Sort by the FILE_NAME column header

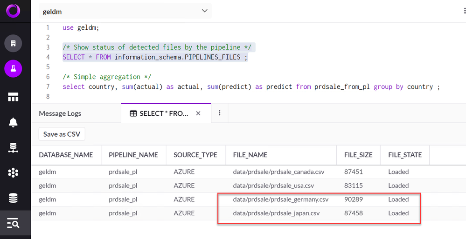point(250,155)
